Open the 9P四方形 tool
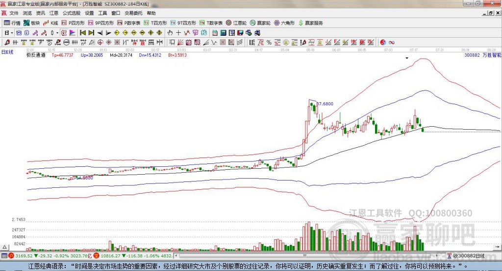The width and height of the screenshot is (502, 271). [101, 23]
